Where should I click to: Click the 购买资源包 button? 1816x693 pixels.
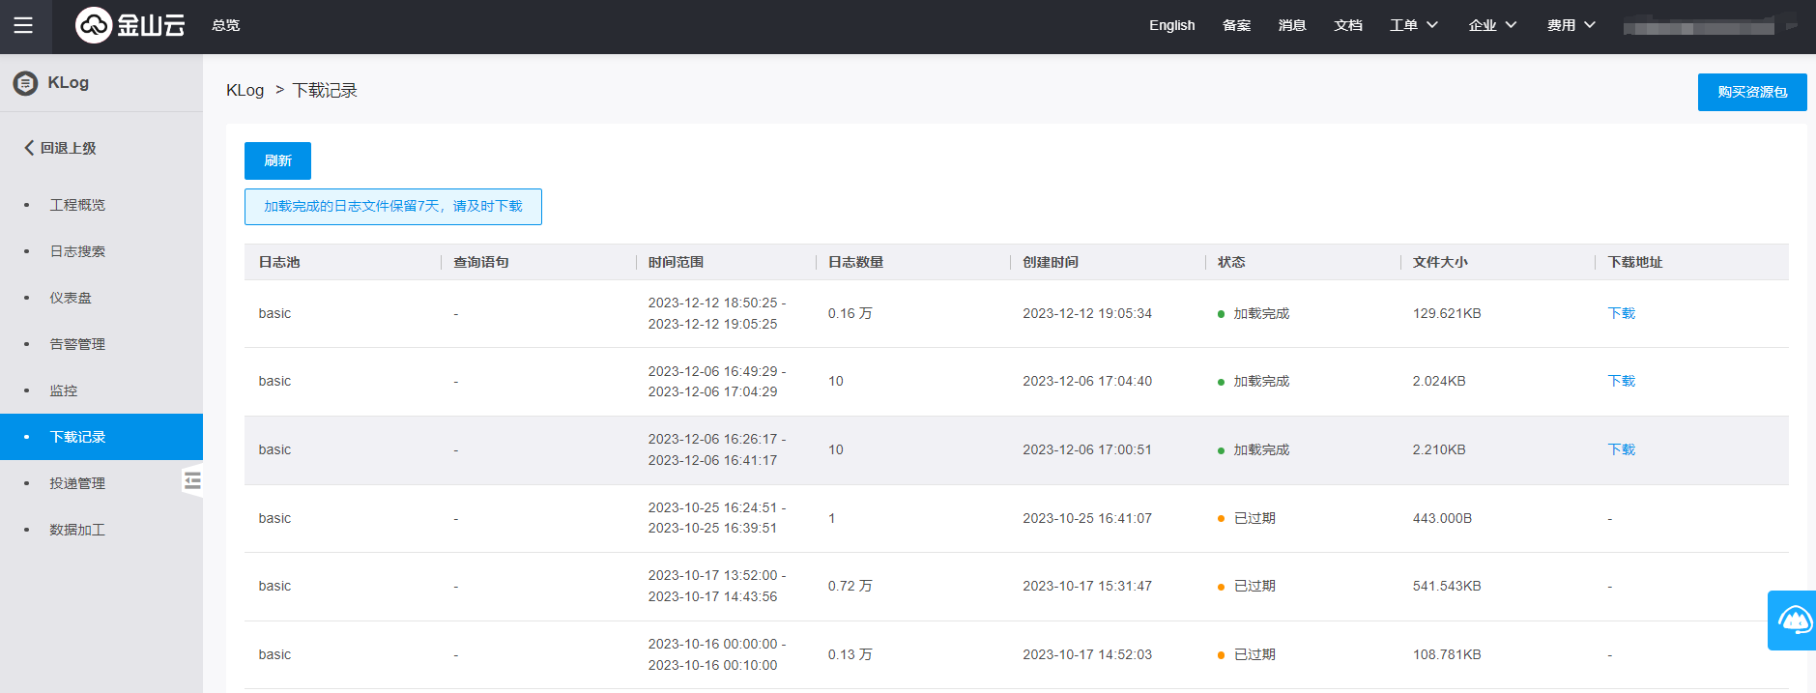click(x=1751, y=92)
